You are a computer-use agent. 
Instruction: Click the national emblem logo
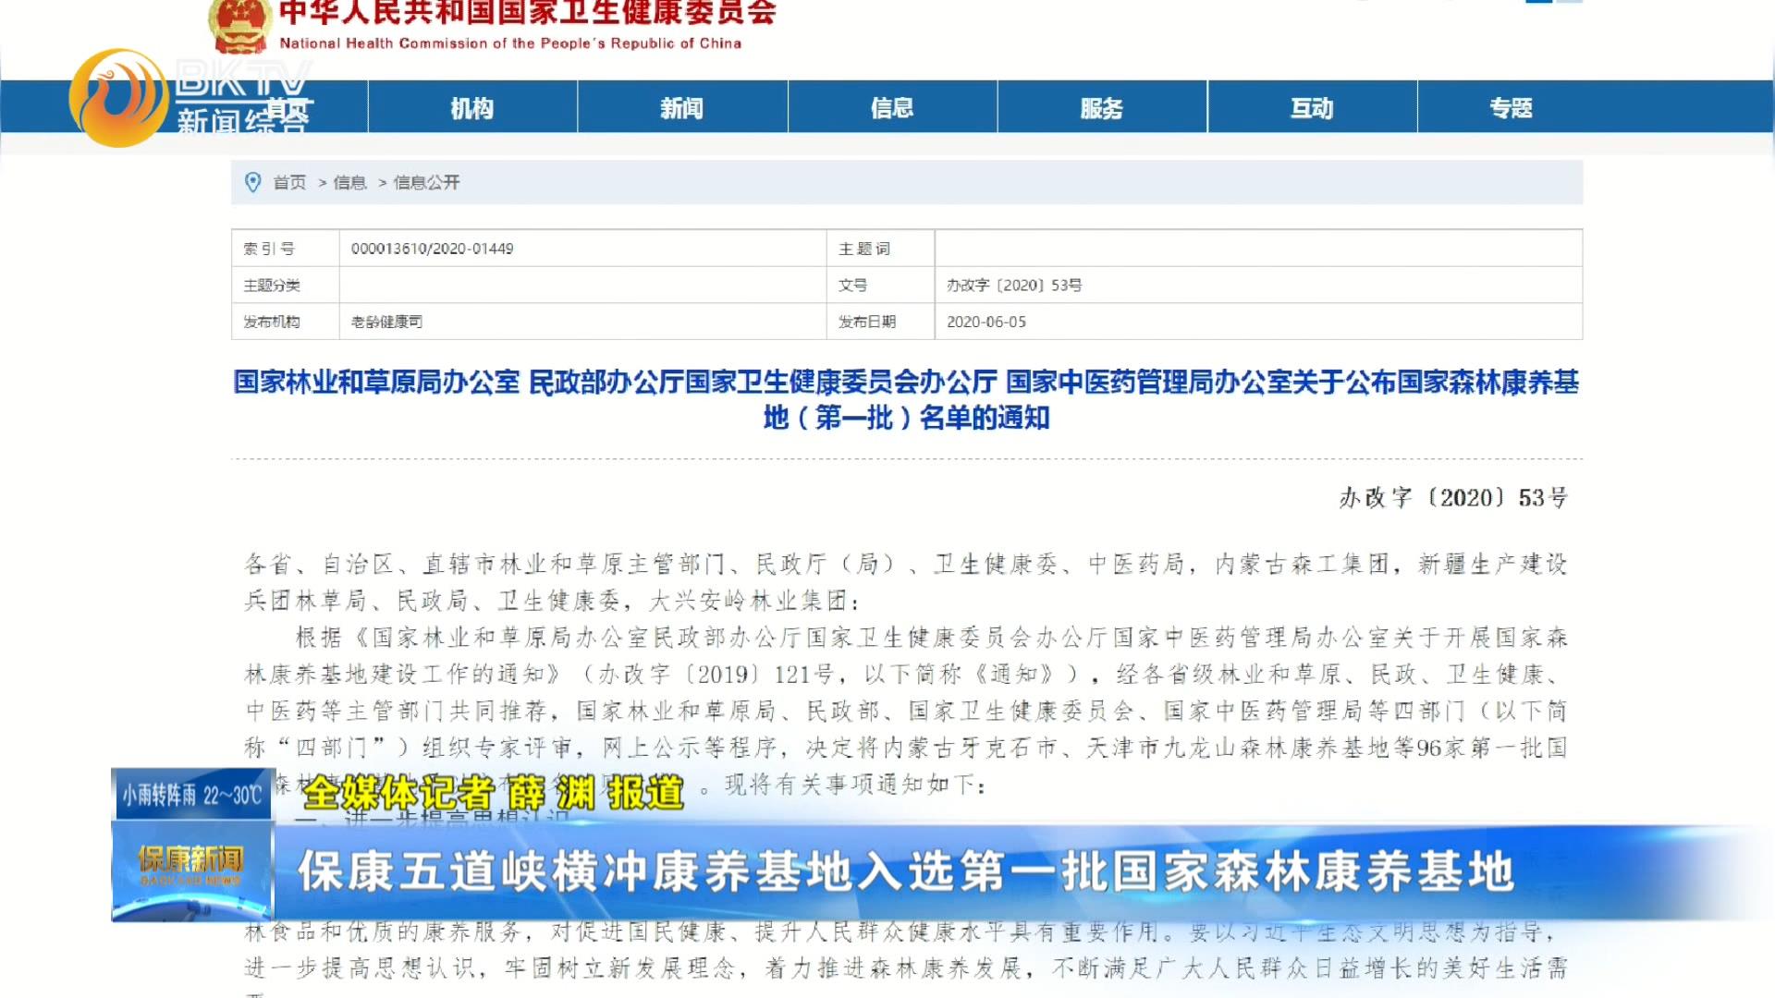coord(239,25)
